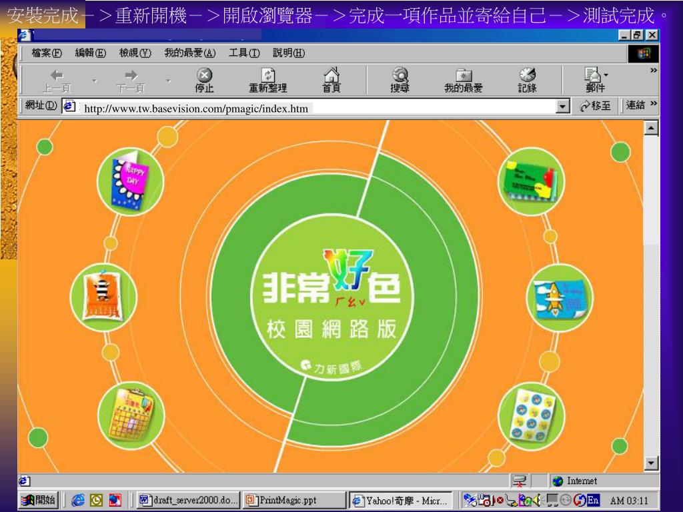683x512 pixels.
Task: Click the 移至 go button
Action: point(596,106)
